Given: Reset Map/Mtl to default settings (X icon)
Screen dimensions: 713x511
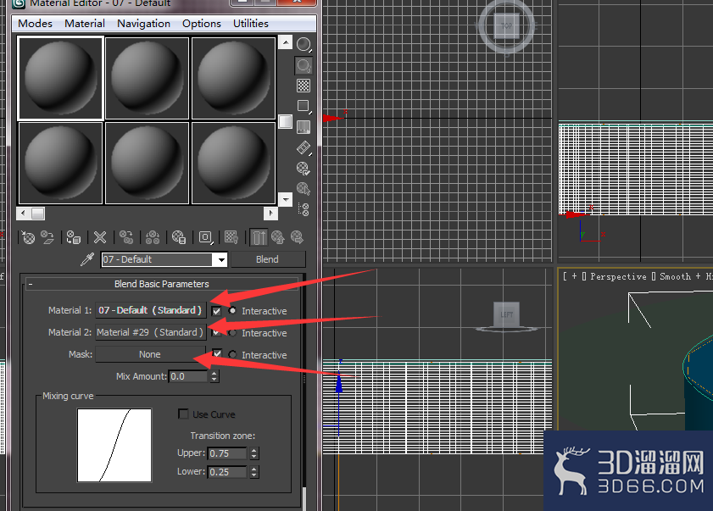Looking at the screenshot, I should [x=100, y=237].
